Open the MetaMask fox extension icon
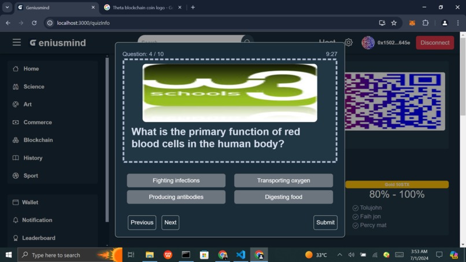Screen dimensions: 466x262 tap(412, 23)
